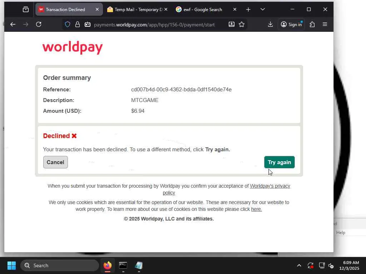Open the terminal app in taskbar
Image resolution: width=366 pixels, height=274 pixels.
pos(123,265)
